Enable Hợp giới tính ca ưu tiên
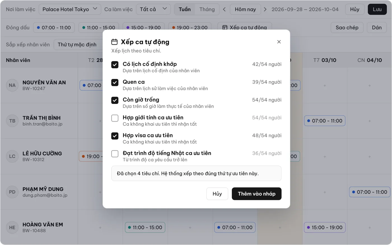 (115, 118)
